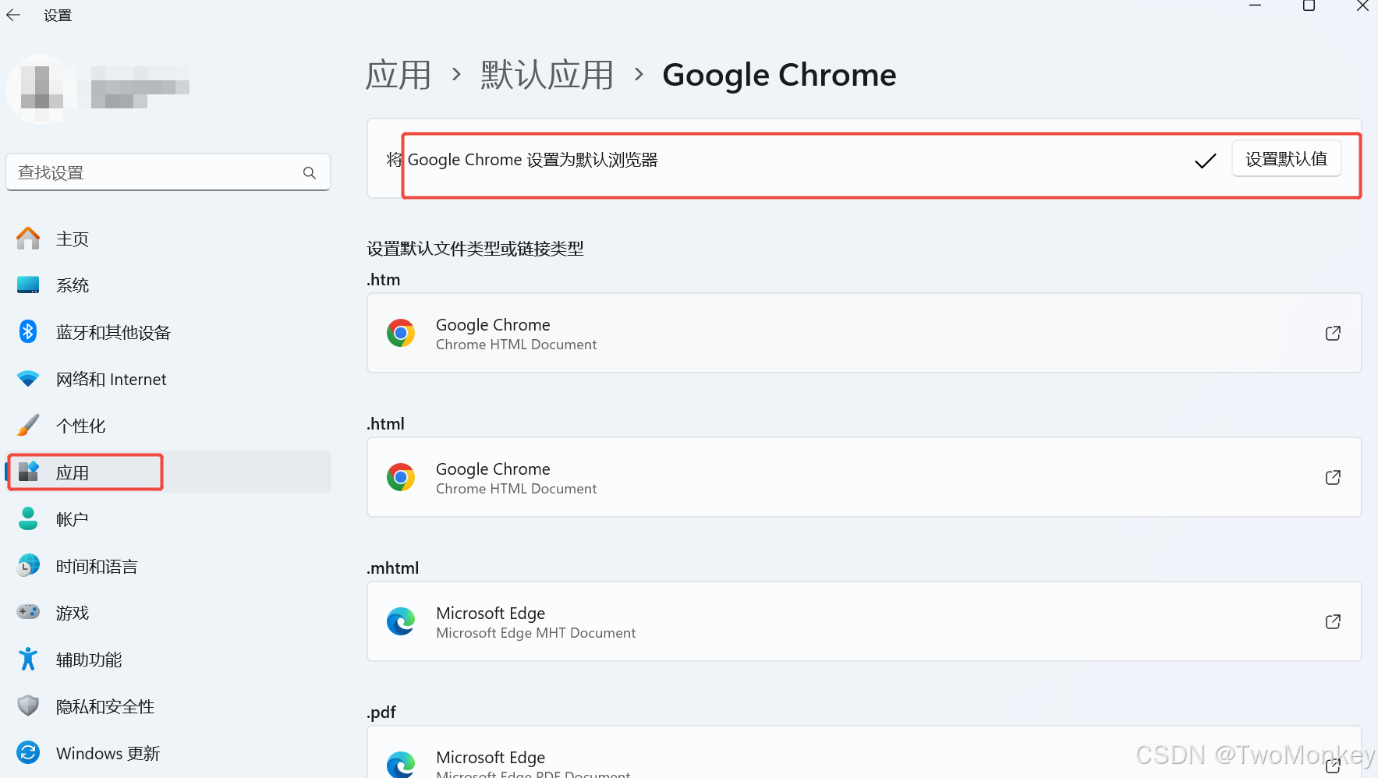The image size is (1378, 778).
Task: Open the 系统 settings category
Action: (168, 285)
